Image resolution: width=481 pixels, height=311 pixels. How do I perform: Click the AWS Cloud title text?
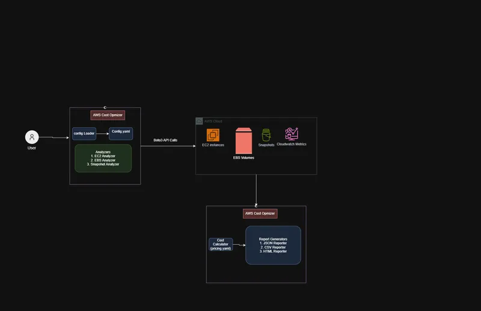[x=213, y=121]
